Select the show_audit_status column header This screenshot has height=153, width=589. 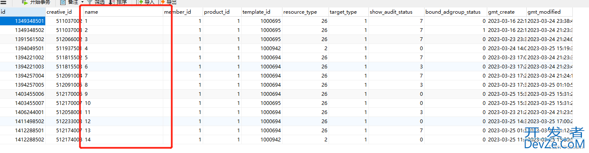pos(396,12)
